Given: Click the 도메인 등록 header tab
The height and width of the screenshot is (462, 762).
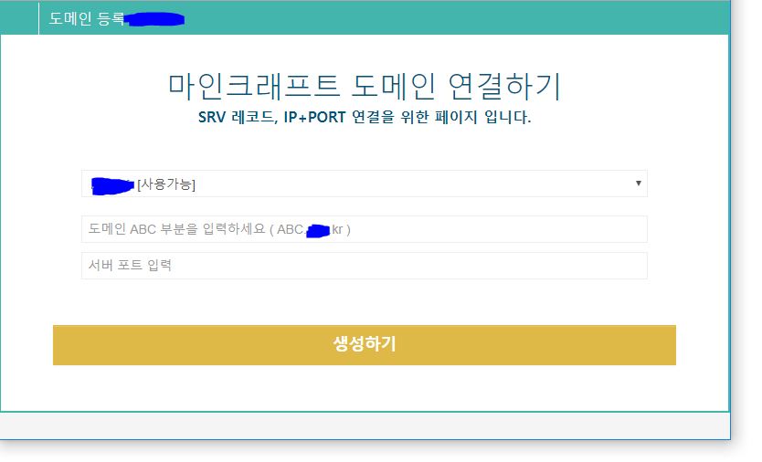Looking at the screenshot, I should [86, 18].
